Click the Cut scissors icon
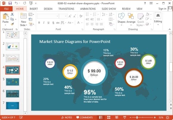The width and height of the screenshot is (173, 120). point(12,14)
